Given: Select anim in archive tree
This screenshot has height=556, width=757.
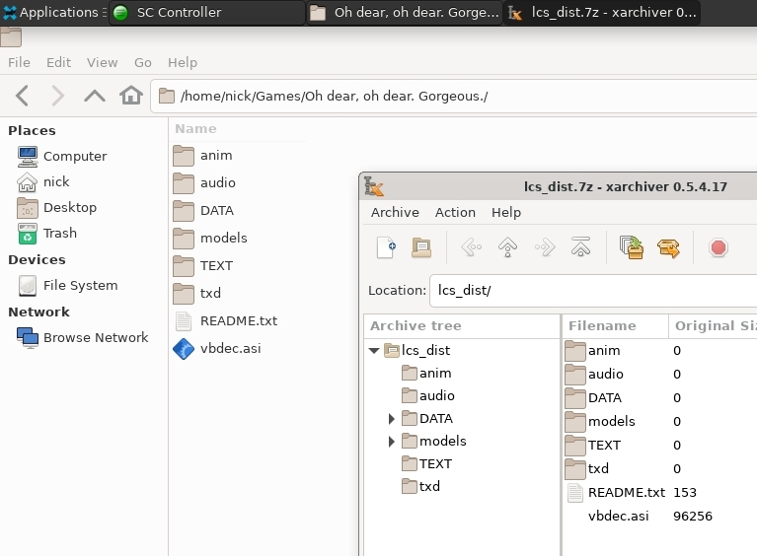Looking at the screenshot, I should click(x=426, y=374).
